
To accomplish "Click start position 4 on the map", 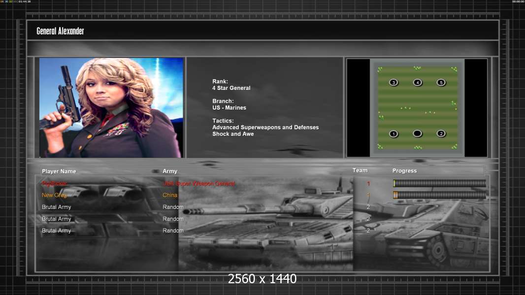I will click(417, 83).
